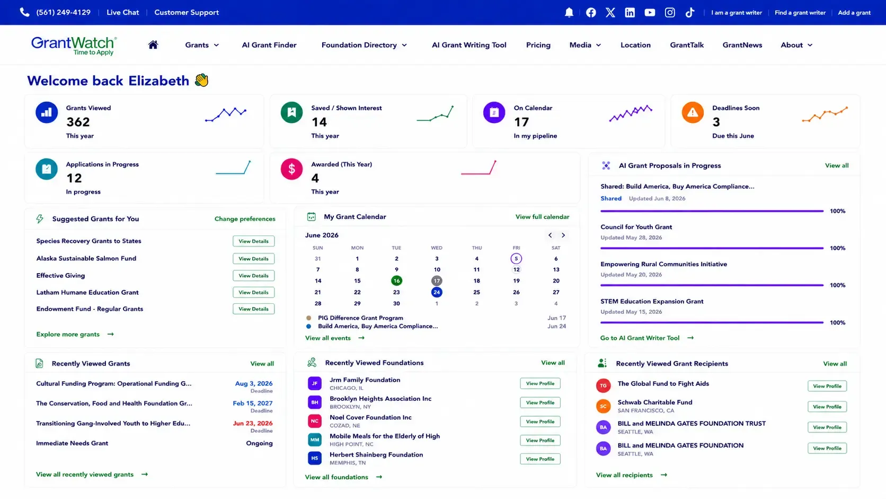Open the YouTube icon
The width and height of the screenshot is (886, 499).
tap(650, 12)
